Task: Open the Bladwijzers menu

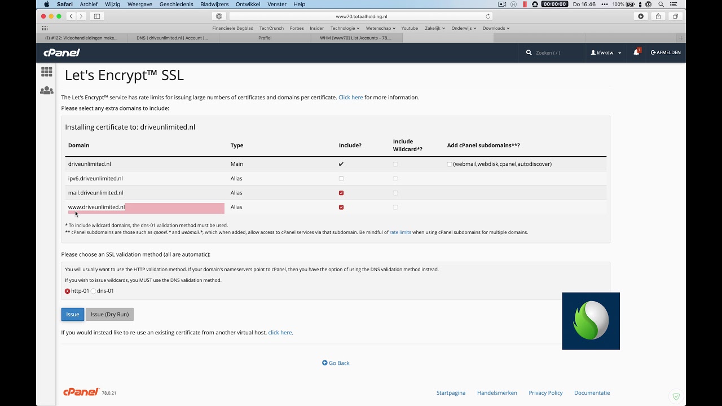Action: (214, 4)
